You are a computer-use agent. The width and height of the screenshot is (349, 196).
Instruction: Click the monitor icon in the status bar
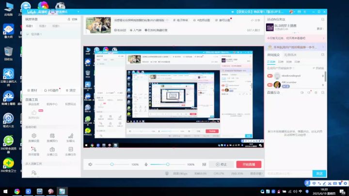click(167, 174)
